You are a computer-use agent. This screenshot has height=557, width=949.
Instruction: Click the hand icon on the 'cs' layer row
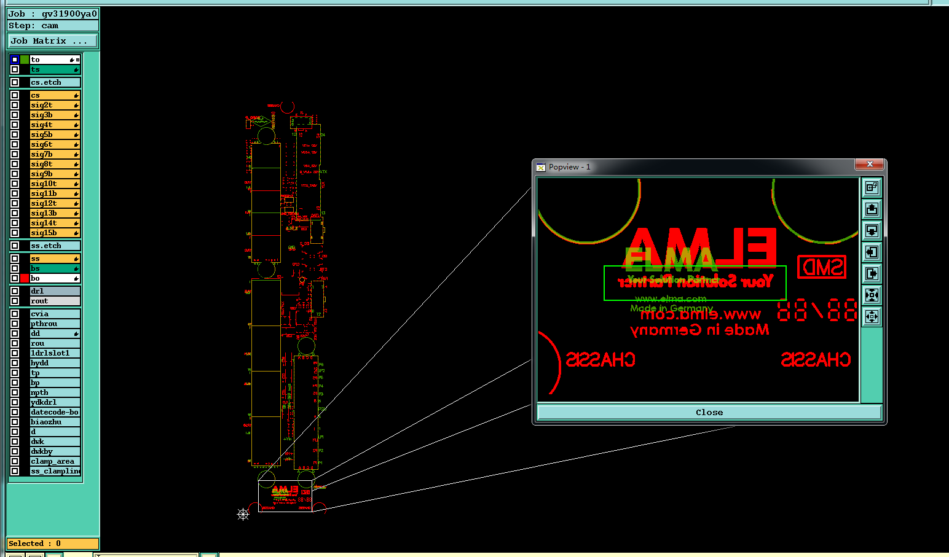pyautogui.click(x=76, y=95)
